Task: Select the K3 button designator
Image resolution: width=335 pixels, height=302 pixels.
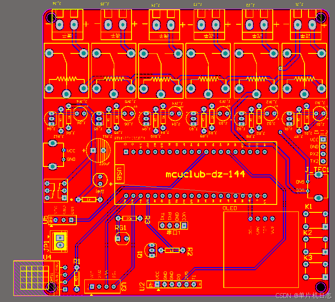Action: click(308, 257)
